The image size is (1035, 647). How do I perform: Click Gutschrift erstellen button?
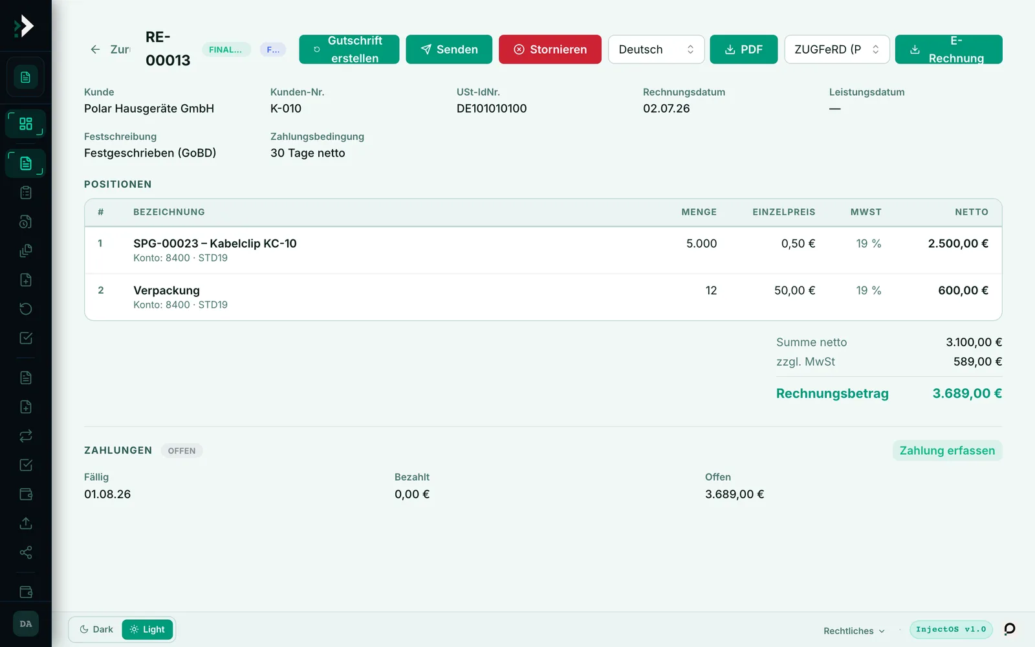[349, 50]
